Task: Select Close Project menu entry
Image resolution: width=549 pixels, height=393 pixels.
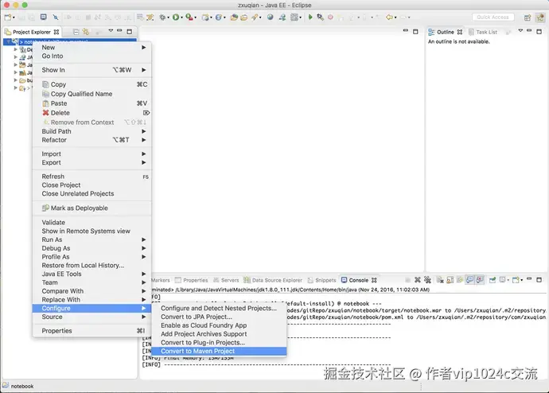Action: click(92, 185)
